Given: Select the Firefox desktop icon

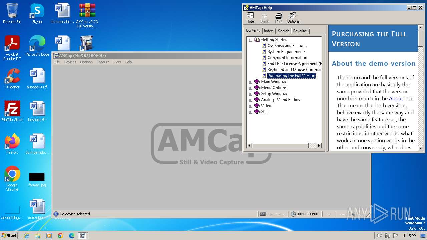Looking at the screenshot, I should click(12, 144).
